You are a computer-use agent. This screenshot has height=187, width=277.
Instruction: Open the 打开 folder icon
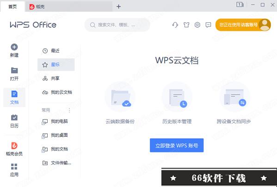14,70
